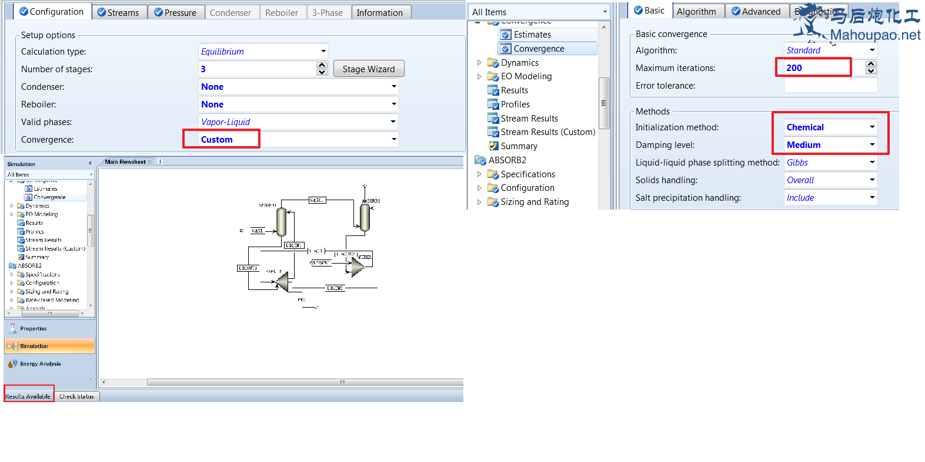The width and height of the screenshot is (925, 462).
Task: Open the Damping level dropdown
Action: (x=872, y=145)
